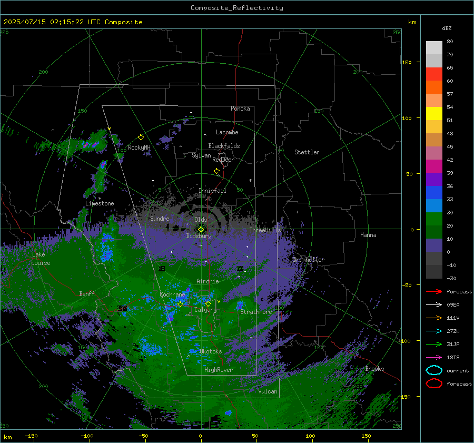Click the white asterisk marker above Limestone
Viewport: 474px width, 443px height.
tap(100, 199)
